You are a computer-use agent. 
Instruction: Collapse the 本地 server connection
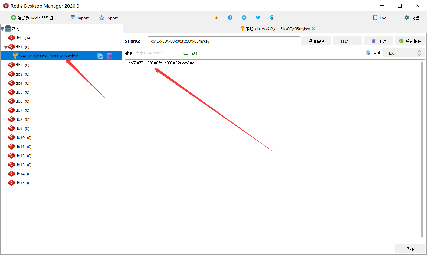point(2,29)
